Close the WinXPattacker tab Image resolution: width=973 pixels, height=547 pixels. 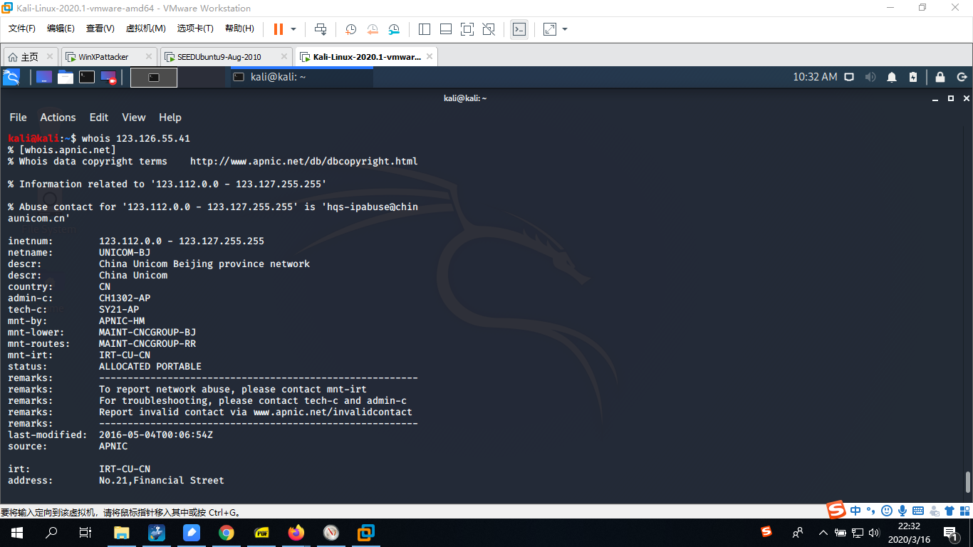pyautogui.click(x=149, y=56)
